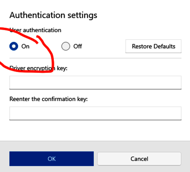Screen dimensions: 190x172
Task: Click the gray footer bar beside Cancel
Action: tap(186, 159)
